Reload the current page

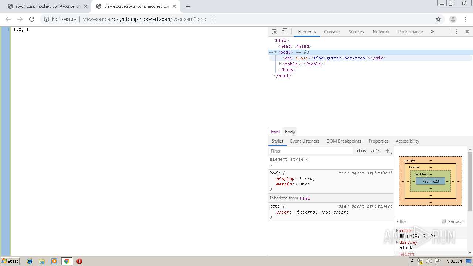[32, 19]
